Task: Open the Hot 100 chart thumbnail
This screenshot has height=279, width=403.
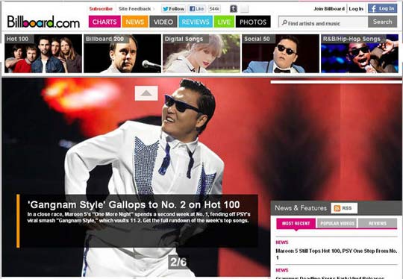Action: point(43,54)
